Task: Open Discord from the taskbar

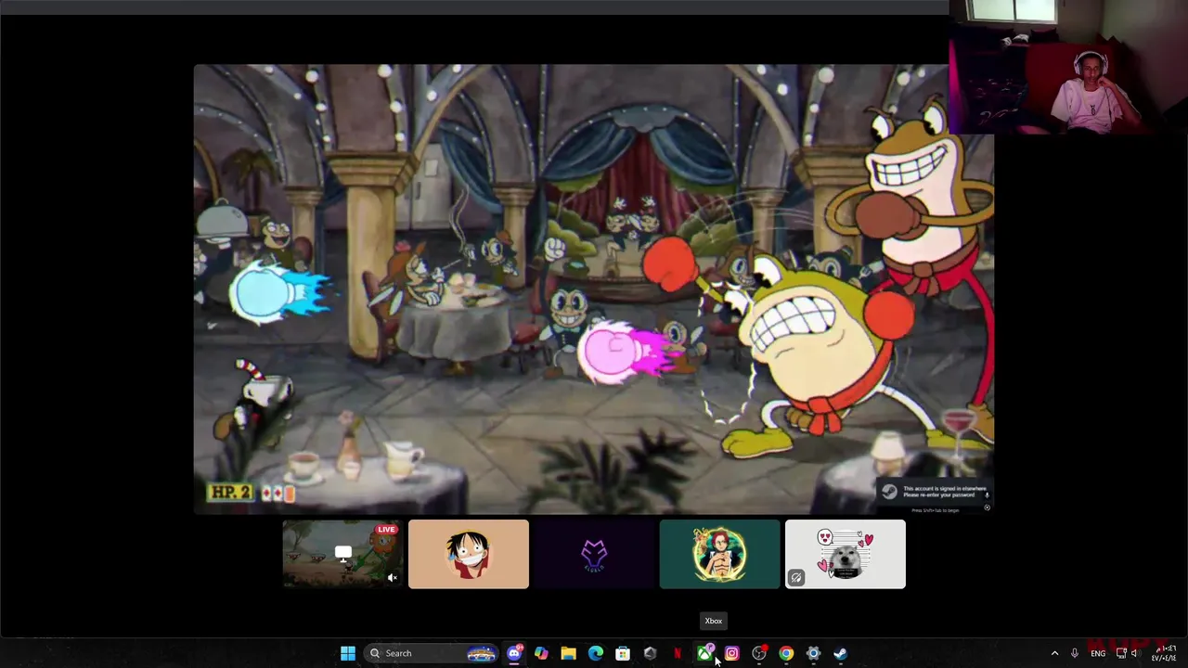Action: click(514, 653)
